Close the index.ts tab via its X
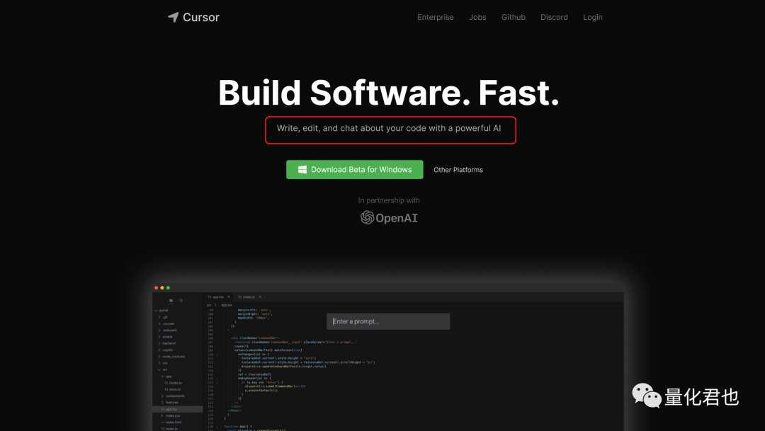The width and height of the screenshot is (765, 431). 260,297
